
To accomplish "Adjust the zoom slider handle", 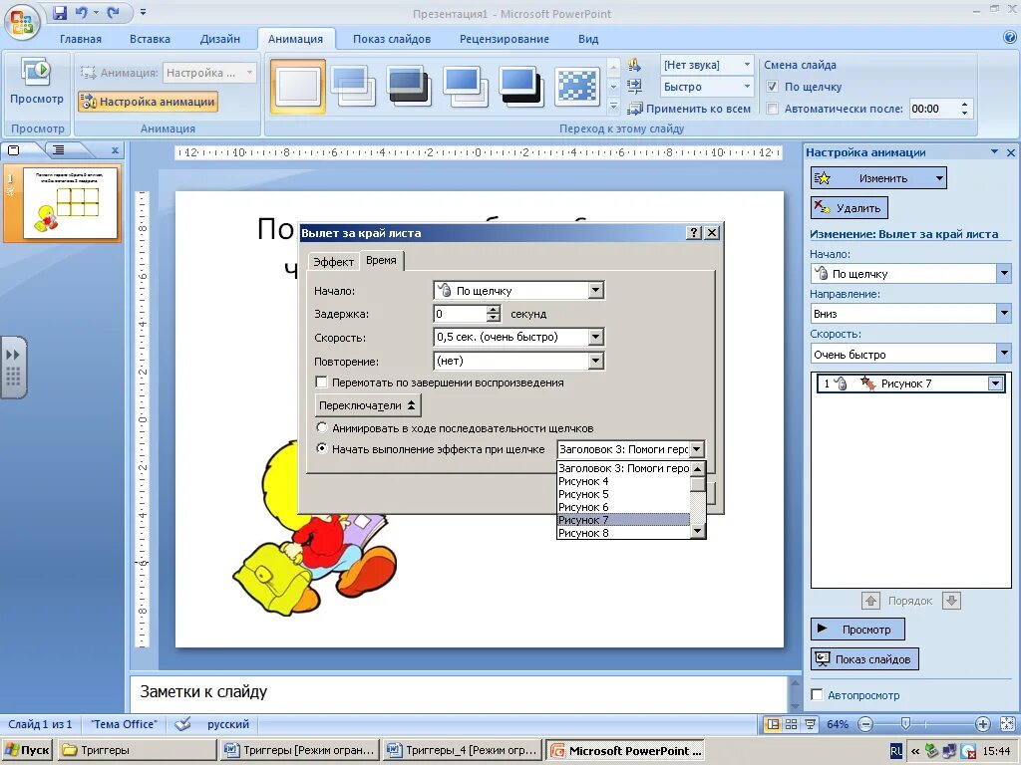I will tap(905, 723).
